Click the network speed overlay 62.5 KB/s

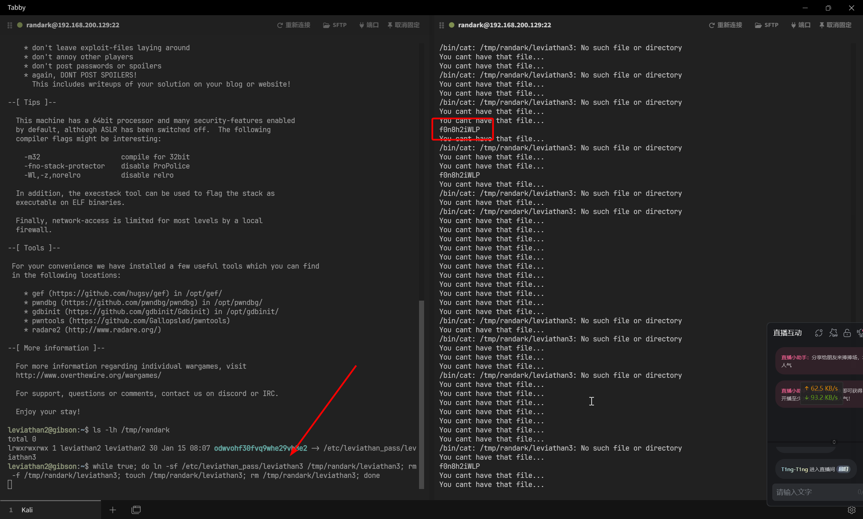(821, 389)
